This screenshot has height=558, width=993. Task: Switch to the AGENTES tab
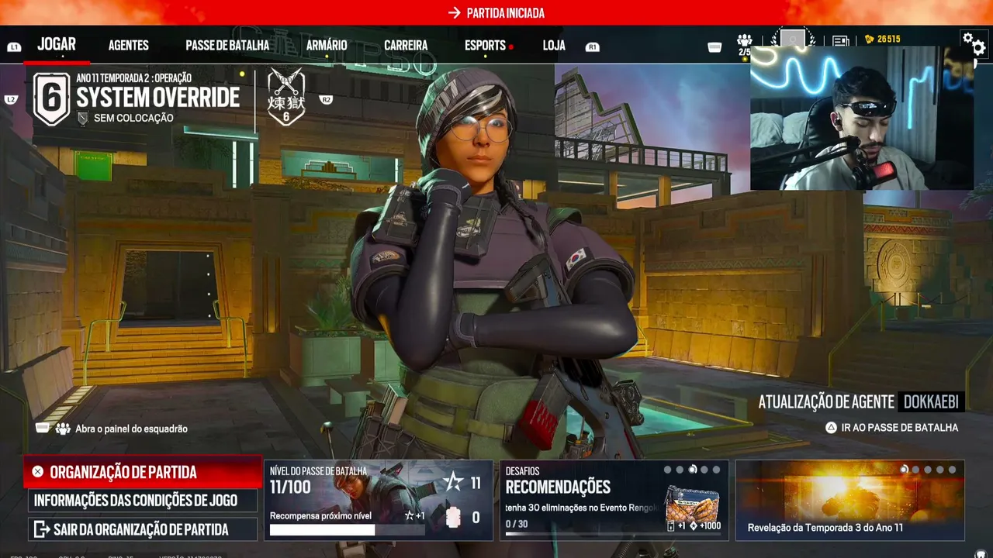coord(129,46)
